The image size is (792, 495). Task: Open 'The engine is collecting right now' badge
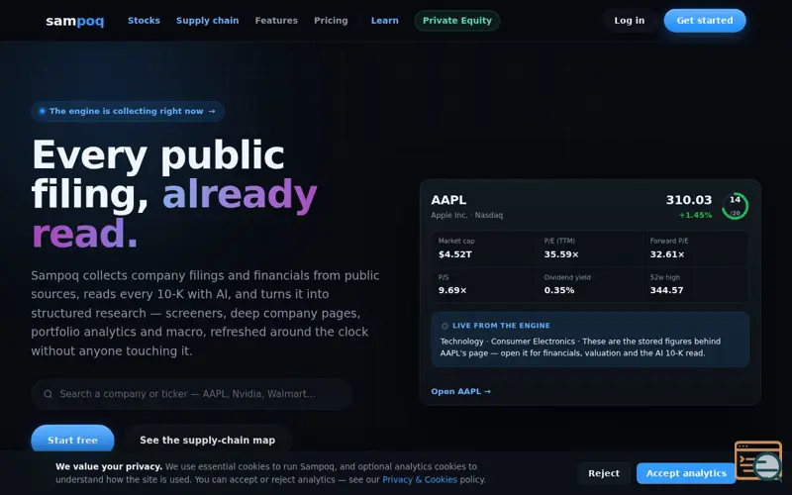128,111
